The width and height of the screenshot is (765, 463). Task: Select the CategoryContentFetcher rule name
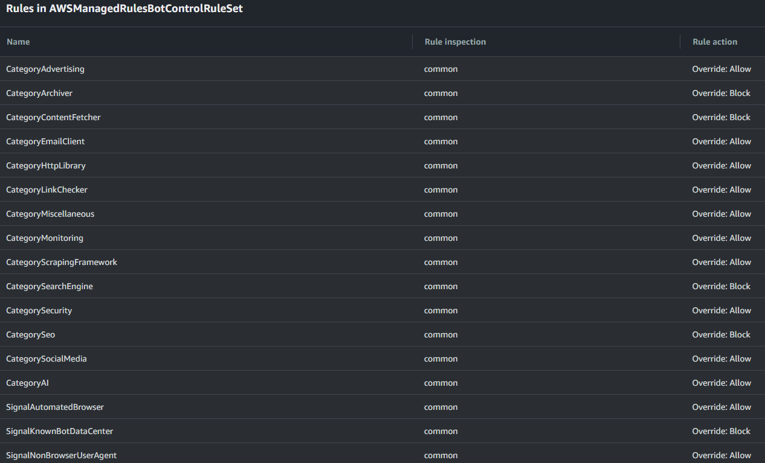53,117
